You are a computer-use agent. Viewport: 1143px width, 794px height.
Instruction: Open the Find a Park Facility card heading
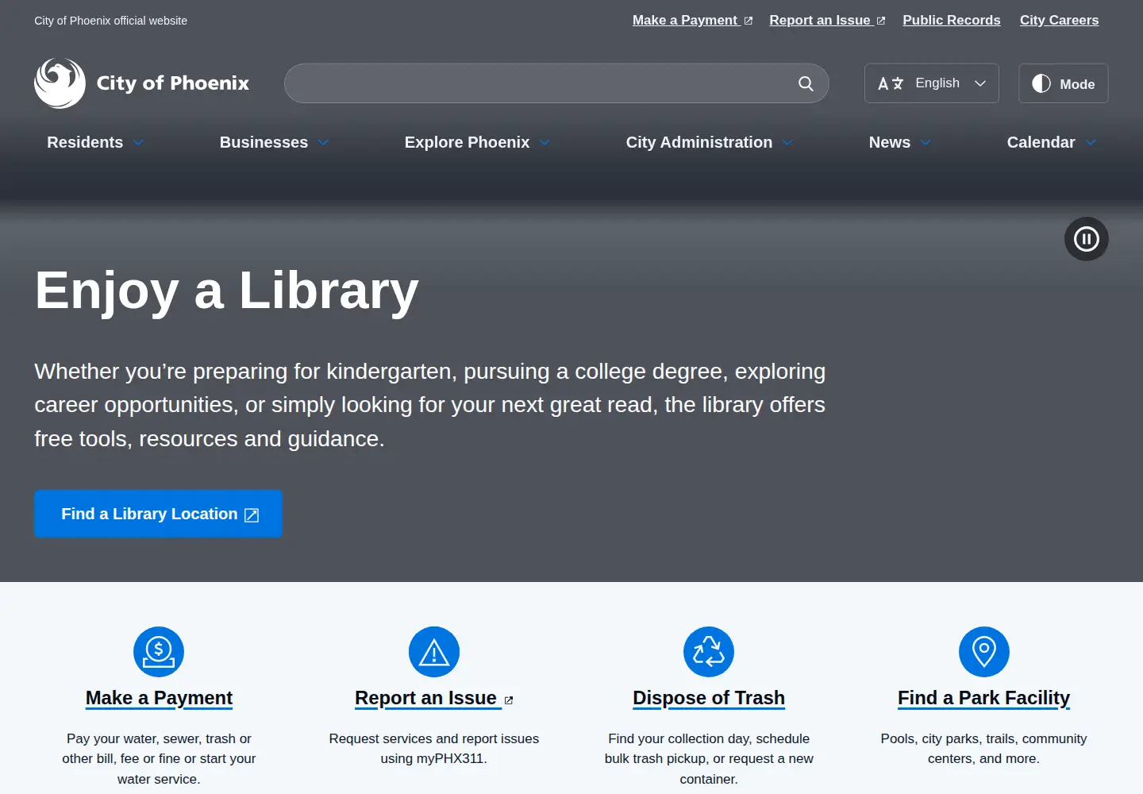(x=984, y=698)
